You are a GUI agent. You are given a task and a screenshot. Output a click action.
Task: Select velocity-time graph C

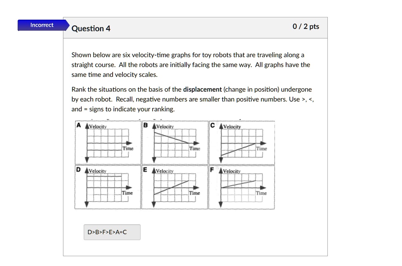pyautogui.click(x=242, y=142)
